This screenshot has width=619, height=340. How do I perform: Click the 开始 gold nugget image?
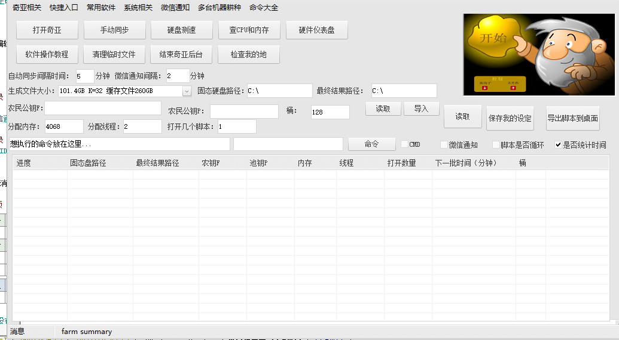point(493,38)
